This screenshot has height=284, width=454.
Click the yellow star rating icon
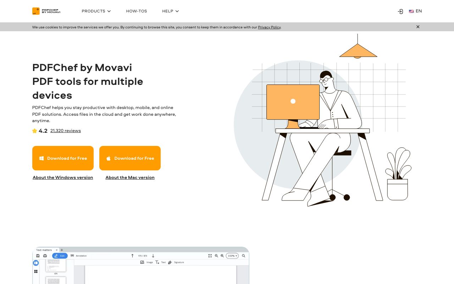[x=34, y=131]
